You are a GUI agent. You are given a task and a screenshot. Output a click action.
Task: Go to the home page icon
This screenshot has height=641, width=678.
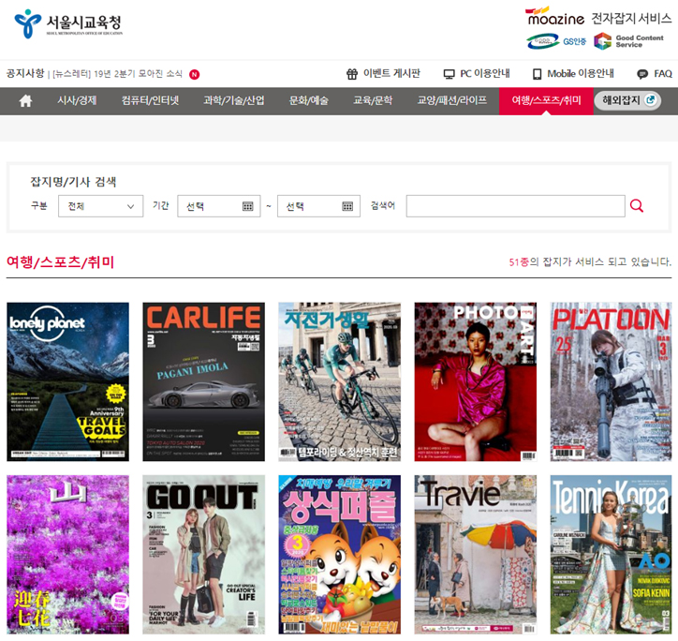(25, 101)
